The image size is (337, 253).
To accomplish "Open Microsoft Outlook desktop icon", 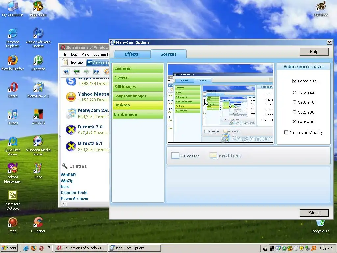I will tap(13, 200).
